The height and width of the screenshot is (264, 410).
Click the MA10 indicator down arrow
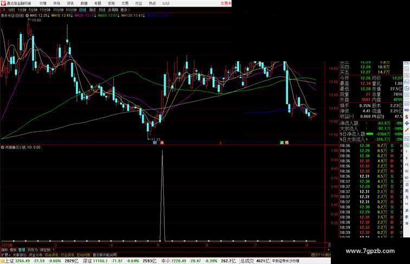(72, 16)
